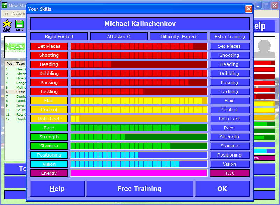
Task: Choose Shooting extra training
Action: [229, 55]
